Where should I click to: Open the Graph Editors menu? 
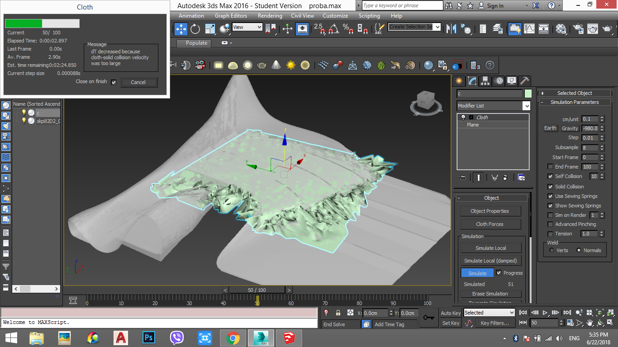point(231,15)
